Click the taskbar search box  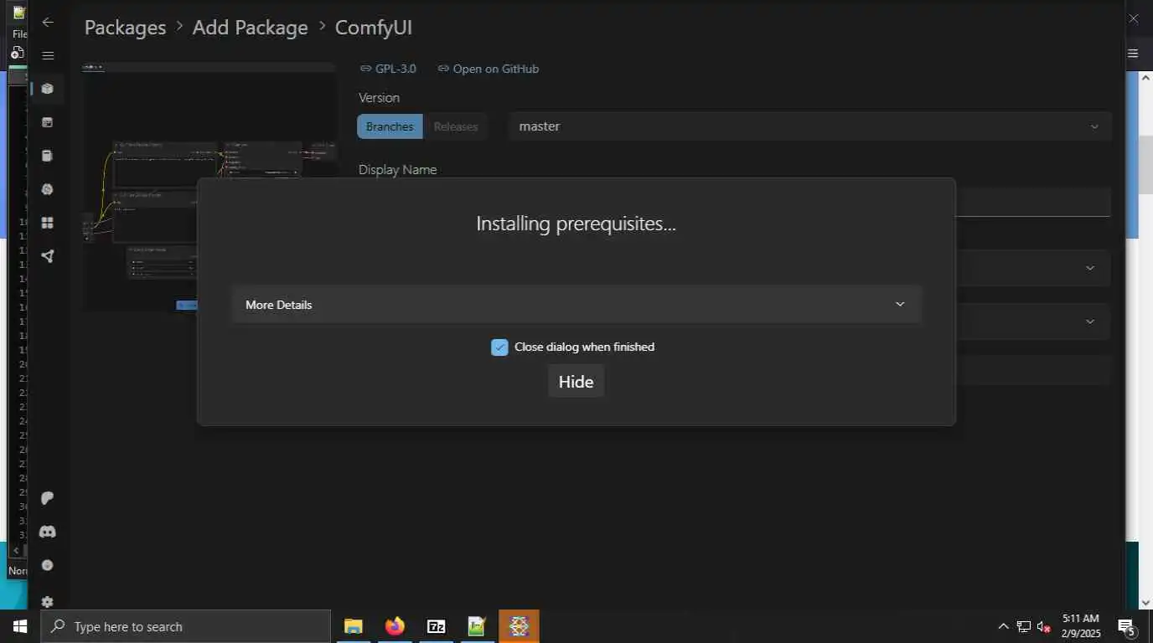(x=185, y=626)
